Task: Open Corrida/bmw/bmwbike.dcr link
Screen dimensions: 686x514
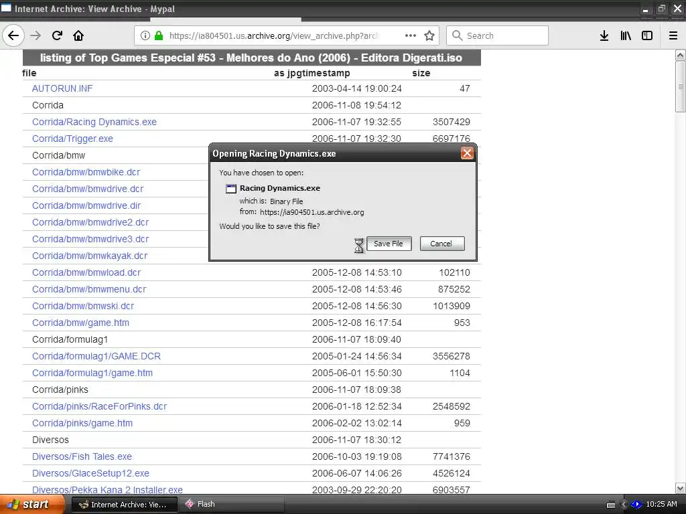Action: 86,172
